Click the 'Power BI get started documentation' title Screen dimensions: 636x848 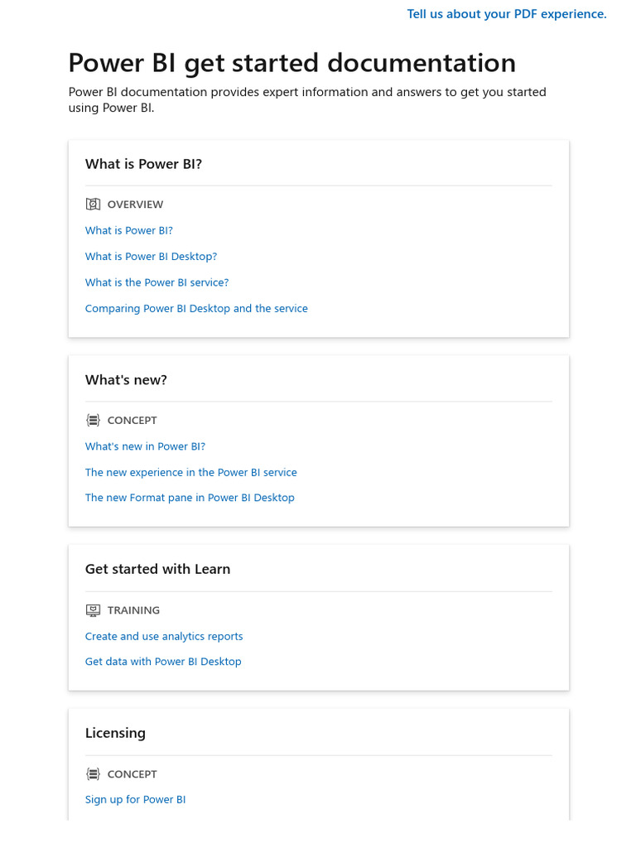tap(291, 63)
